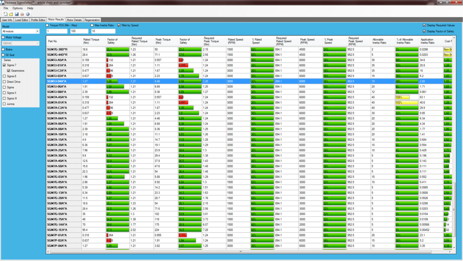Check the Sigma III series checkbox
The height and width of the screenshot is (261, 463).
(x=5, y=98)
